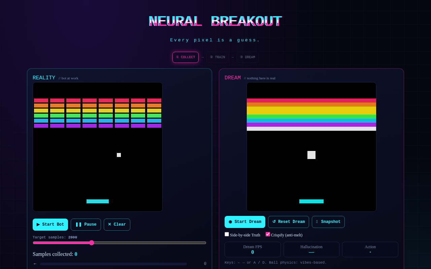Image resolution: width=431 pixels, height=269 pixels.
Task: Click the Dream FPS stat card
Action: click(253, 249)
